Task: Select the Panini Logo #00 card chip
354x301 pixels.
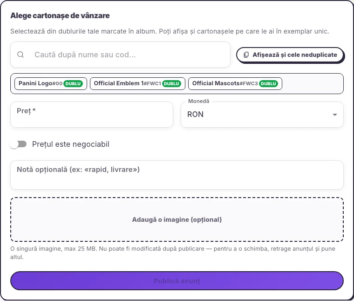Action: (51, 83)
